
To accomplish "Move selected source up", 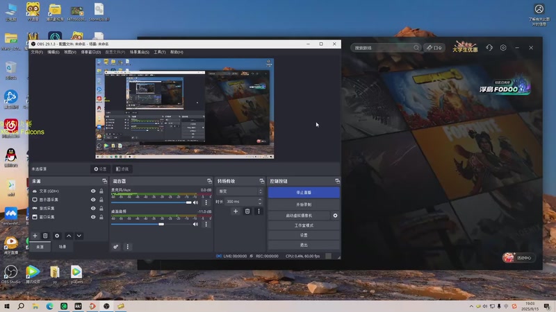I will [x=69, y=236].
